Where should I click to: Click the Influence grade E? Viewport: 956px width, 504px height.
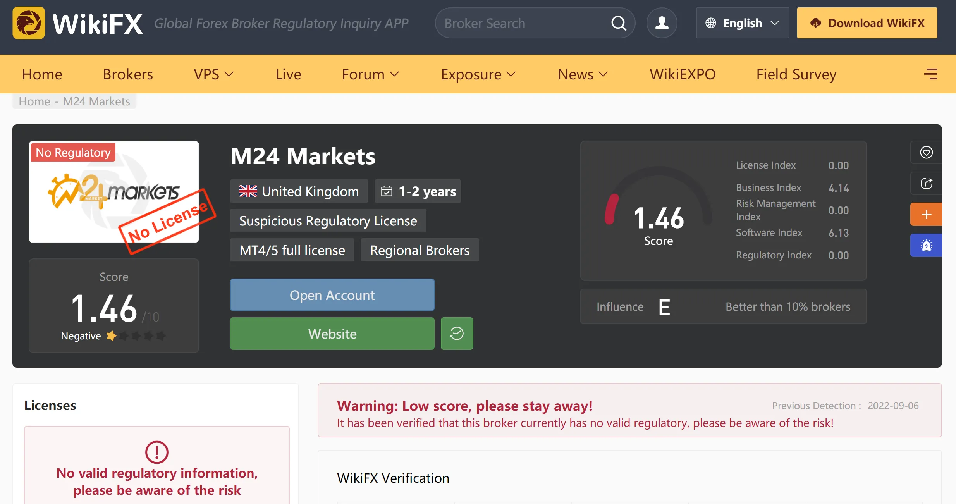click(x=664, y=307)
